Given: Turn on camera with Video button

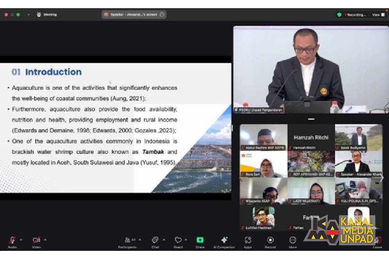Looking at the screenshot, I should tap(36, 240).
